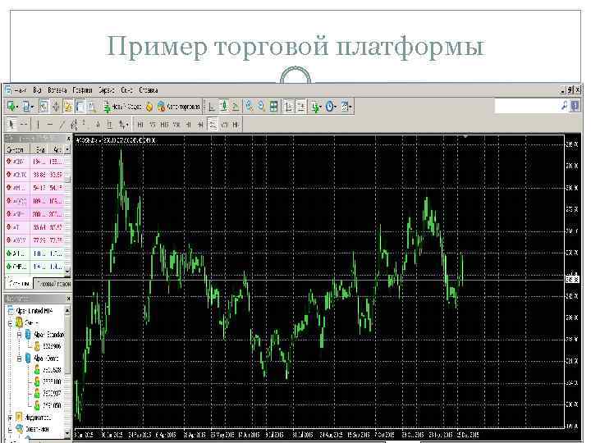The width and height of the screenshot is (591, 443).
Task: Expand the Индикаторы tree node
Action: 11,418
